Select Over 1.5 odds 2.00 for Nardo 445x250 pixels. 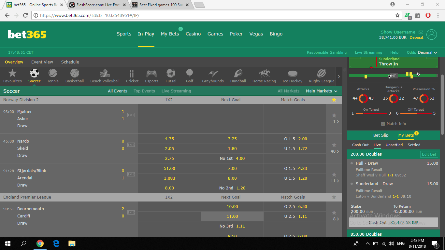[x=295, y=139]
